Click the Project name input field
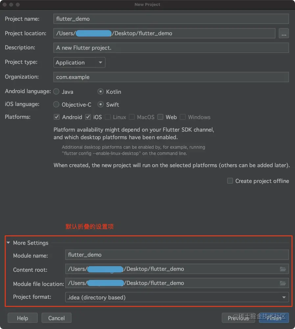Image resolution: width=295 pixels, height=329 pixels. (x=171, y=19)
